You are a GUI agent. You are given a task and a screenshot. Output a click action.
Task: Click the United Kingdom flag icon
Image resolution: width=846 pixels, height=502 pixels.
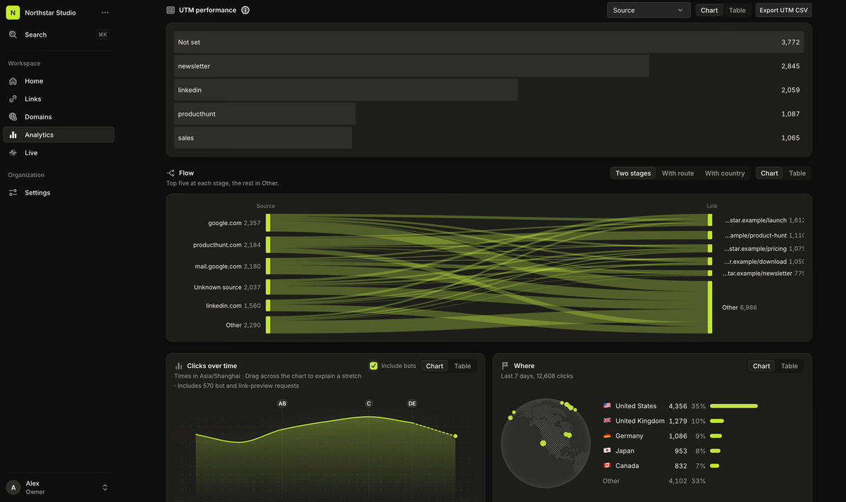pos(607,421)
